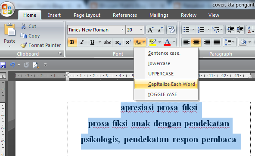Viewport: 255px width, 156px height.
Task: Open highlight color dropdown arrow
Action: [x=159, y=42]
